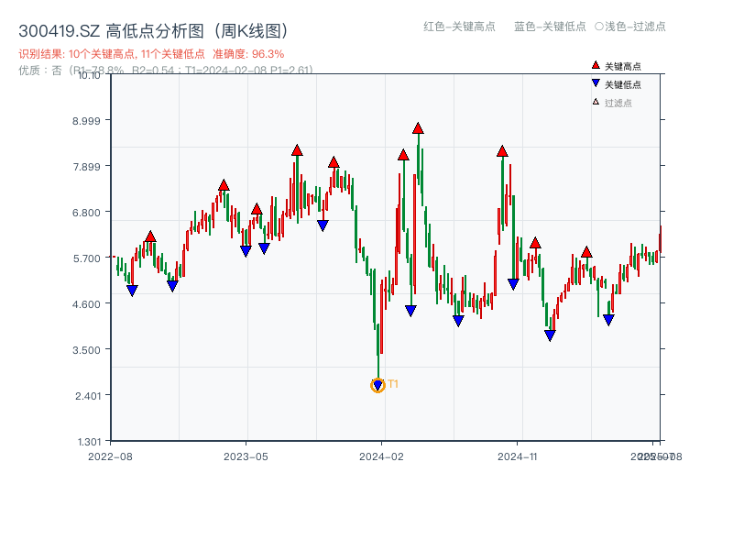Click the 5.700 y-axis label
Image resolution: width=733 pixels, height=550 pixels.
[x=86, y=258]
